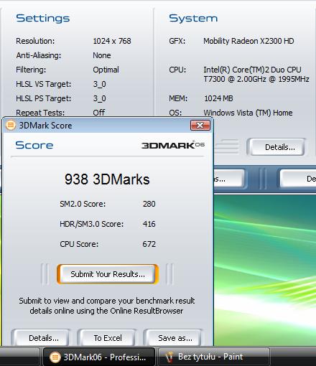The height and width of the screenshot is (366, 316).
Task: Click the Paint icon in taskbar
Action: [169, 357]
